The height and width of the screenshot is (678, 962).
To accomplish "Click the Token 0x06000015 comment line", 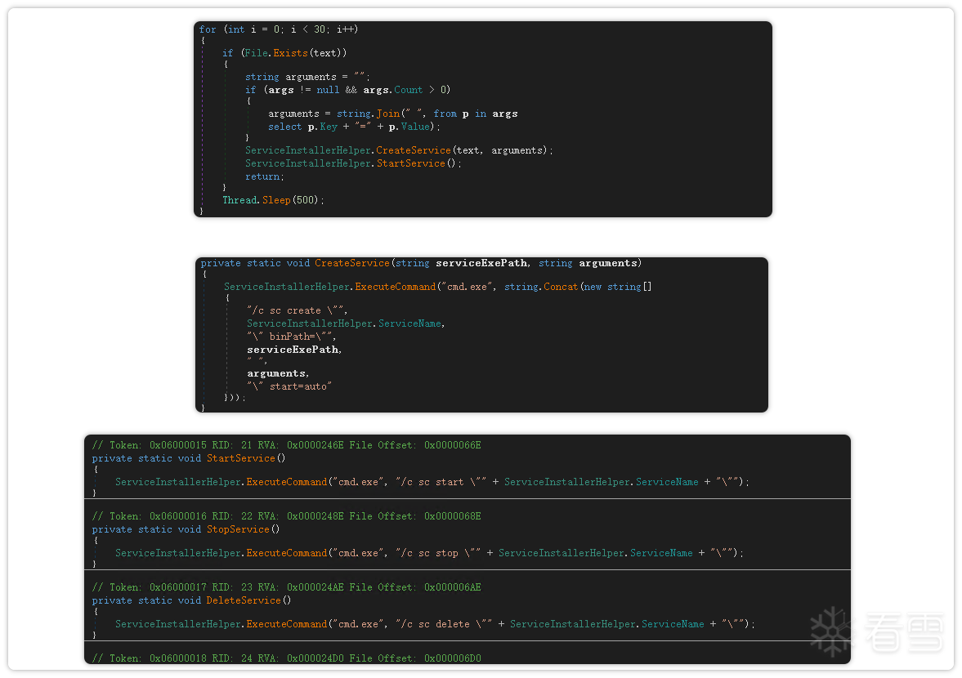I will coord(286,445).
